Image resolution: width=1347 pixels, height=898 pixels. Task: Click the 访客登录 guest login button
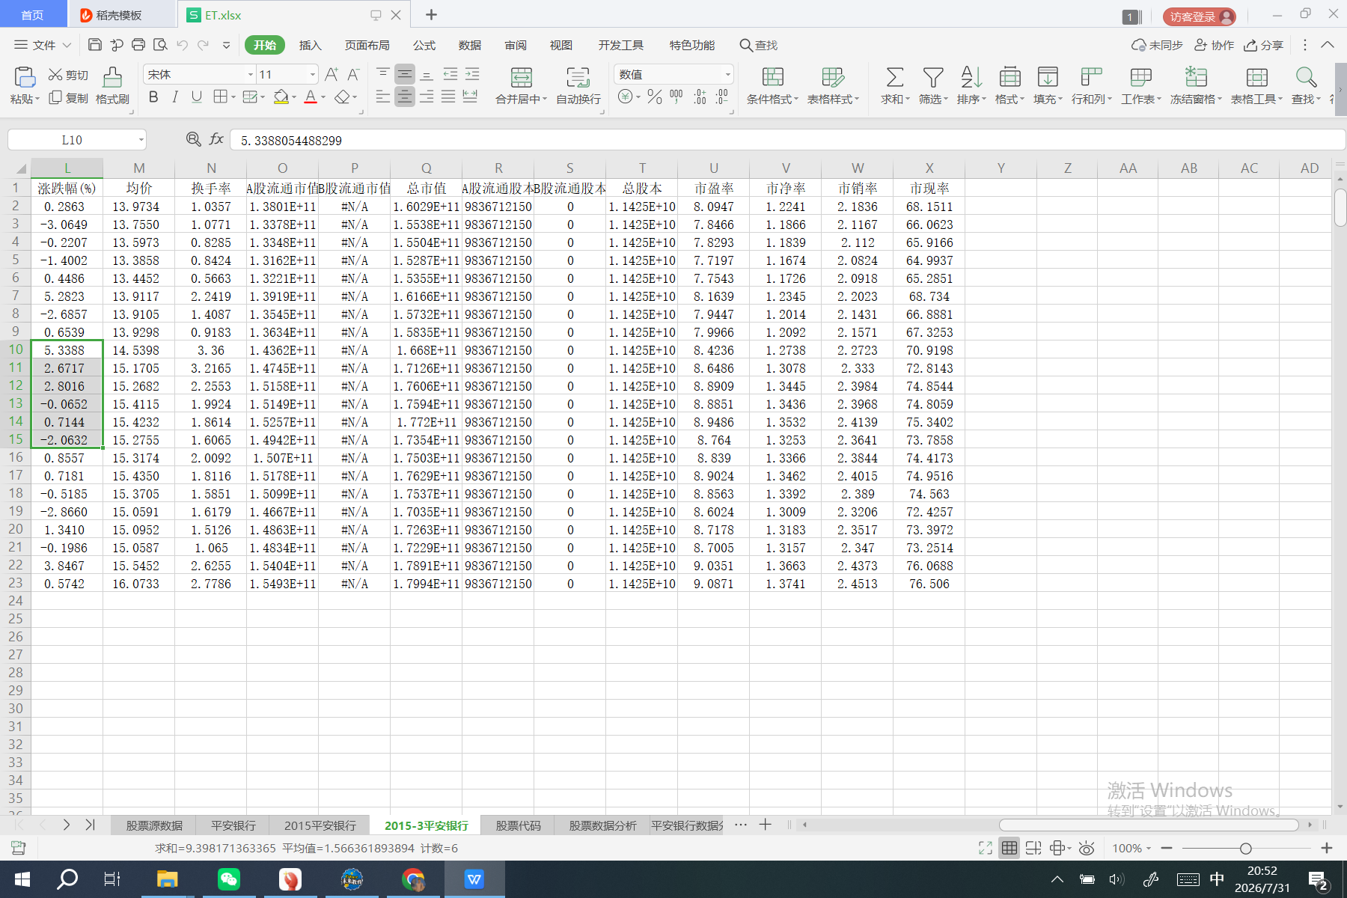[x=1200, y=16]
